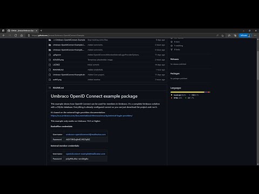The image size is (259, 194).
Task: Click the HTML language entry
Action: pyautogui.click(x=176, y=98)
